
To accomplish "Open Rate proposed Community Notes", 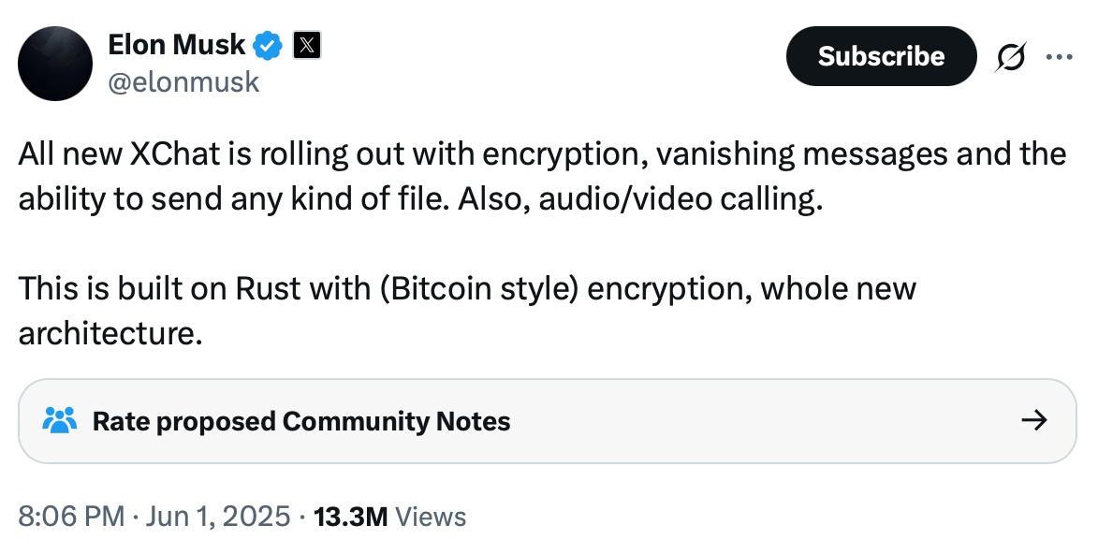I will (x=300, y=421).
